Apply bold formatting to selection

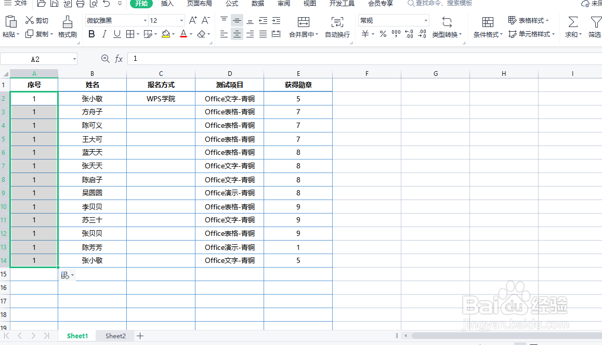coord(91,33)
